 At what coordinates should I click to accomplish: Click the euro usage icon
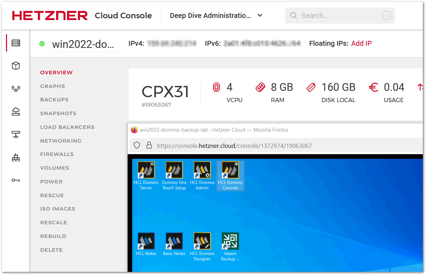click(x=373, y=87)
